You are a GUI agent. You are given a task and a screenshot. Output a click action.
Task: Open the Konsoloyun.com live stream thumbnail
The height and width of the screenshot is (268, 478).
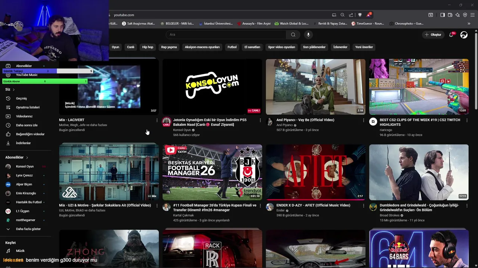[212, 87]
